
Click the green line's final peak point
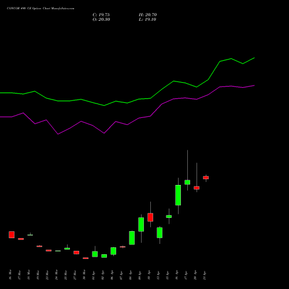254,58
